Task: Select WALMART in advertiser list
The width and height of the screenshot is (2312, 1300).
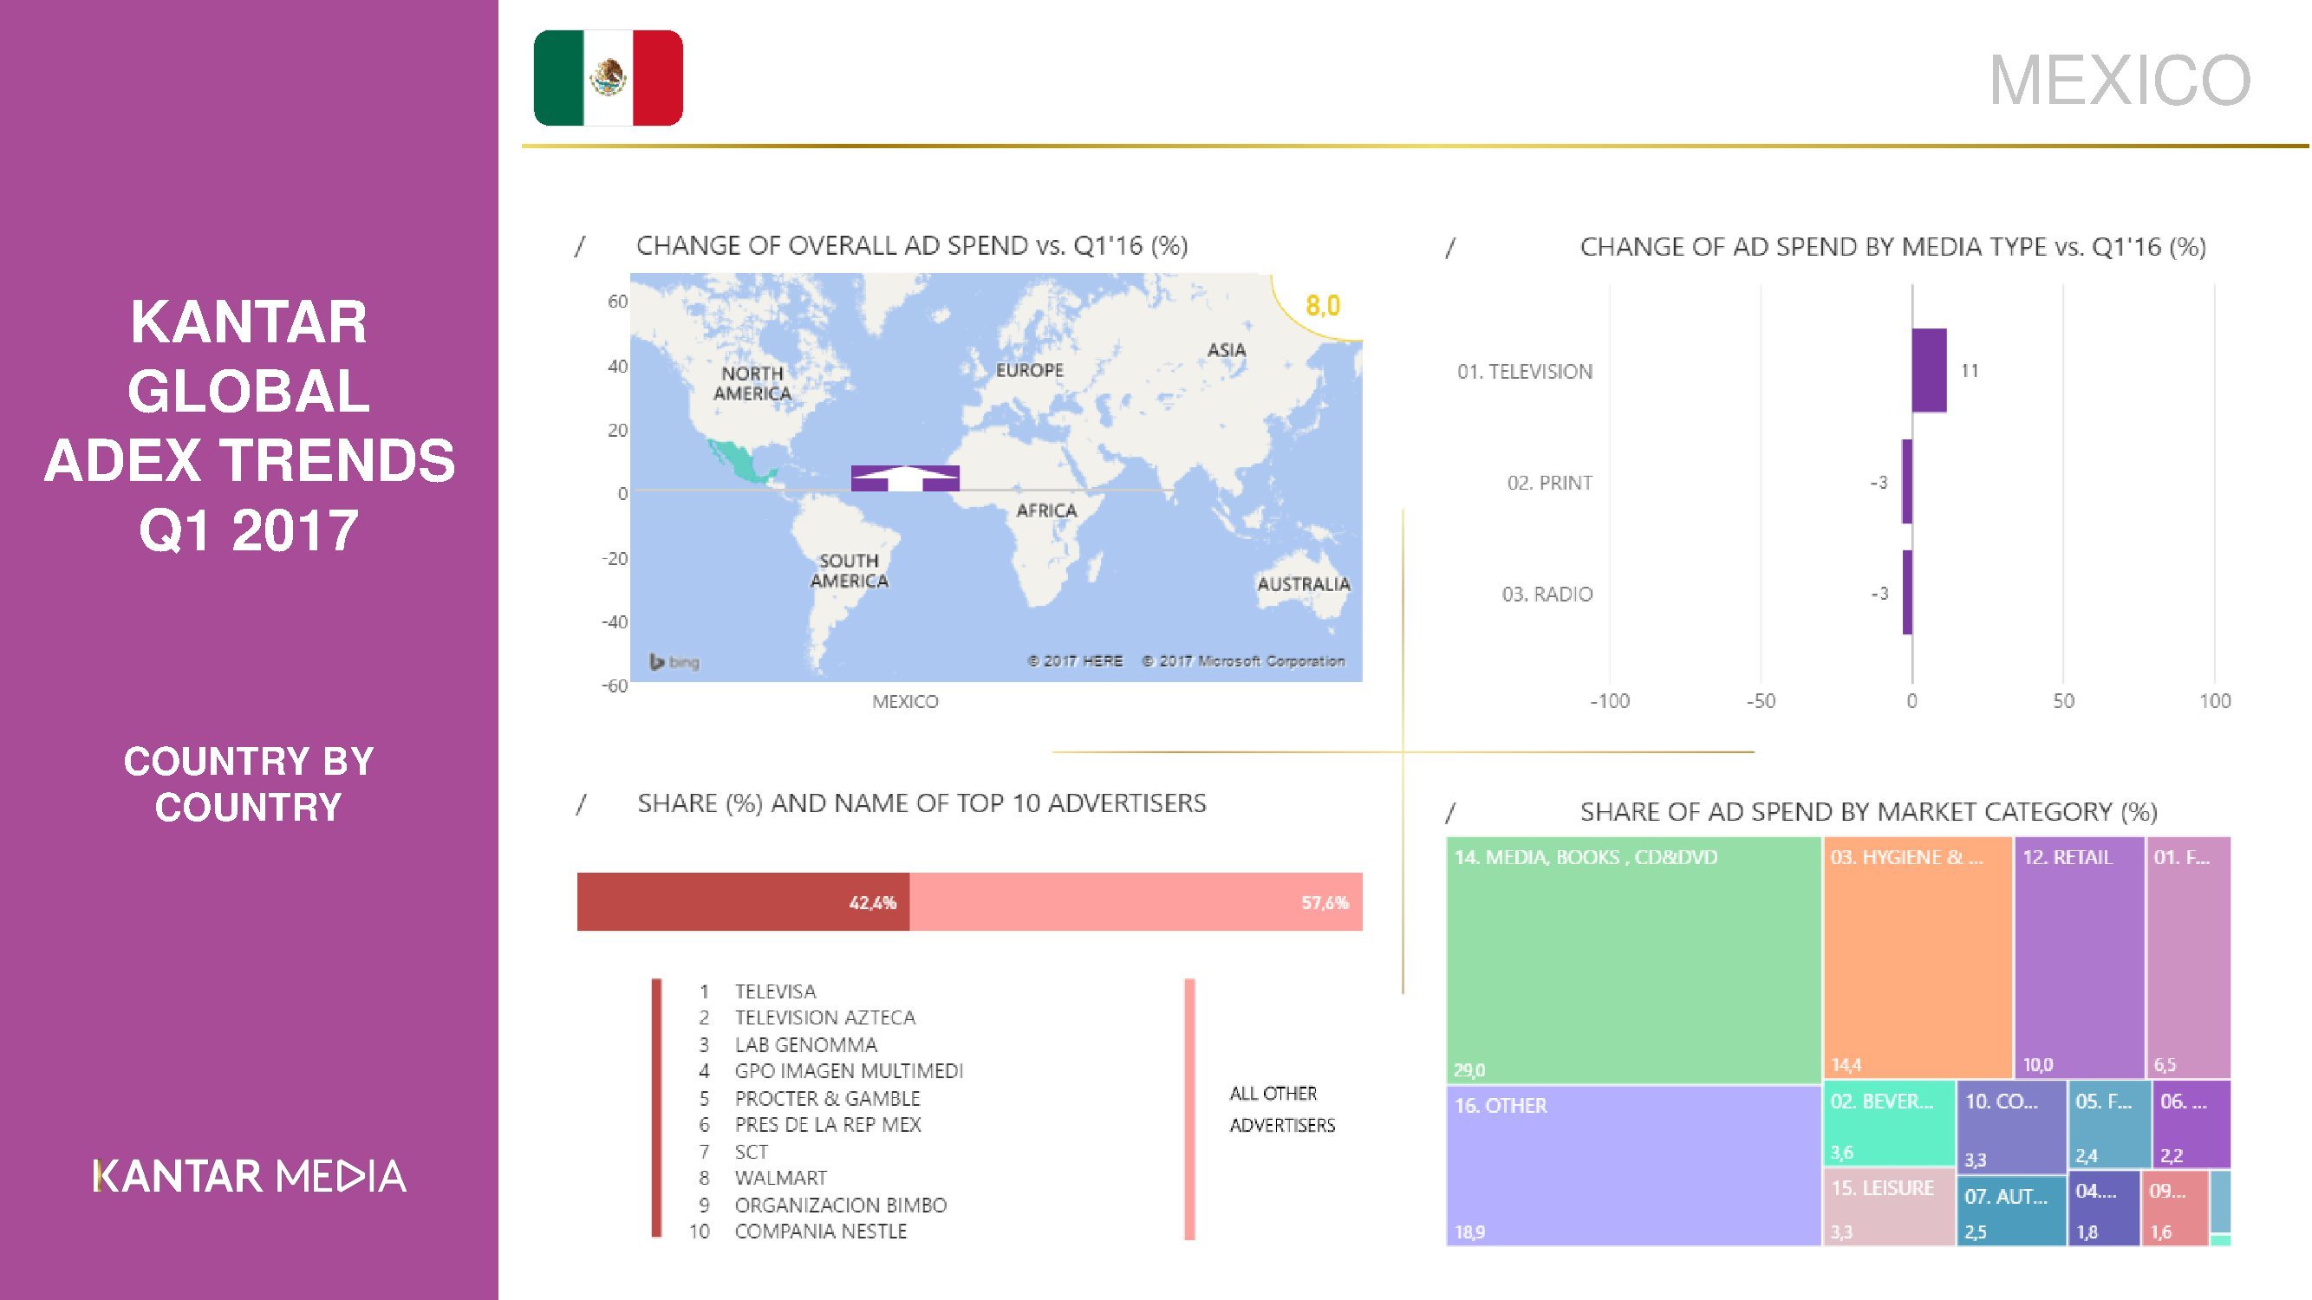Action: point(781,1177)
